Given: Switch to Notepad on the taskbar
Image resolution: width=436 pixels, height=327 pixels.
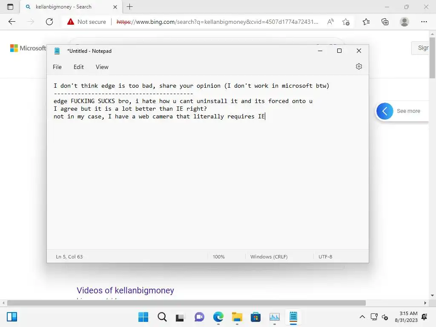Looking at the screenshot, I should point(293,316).
